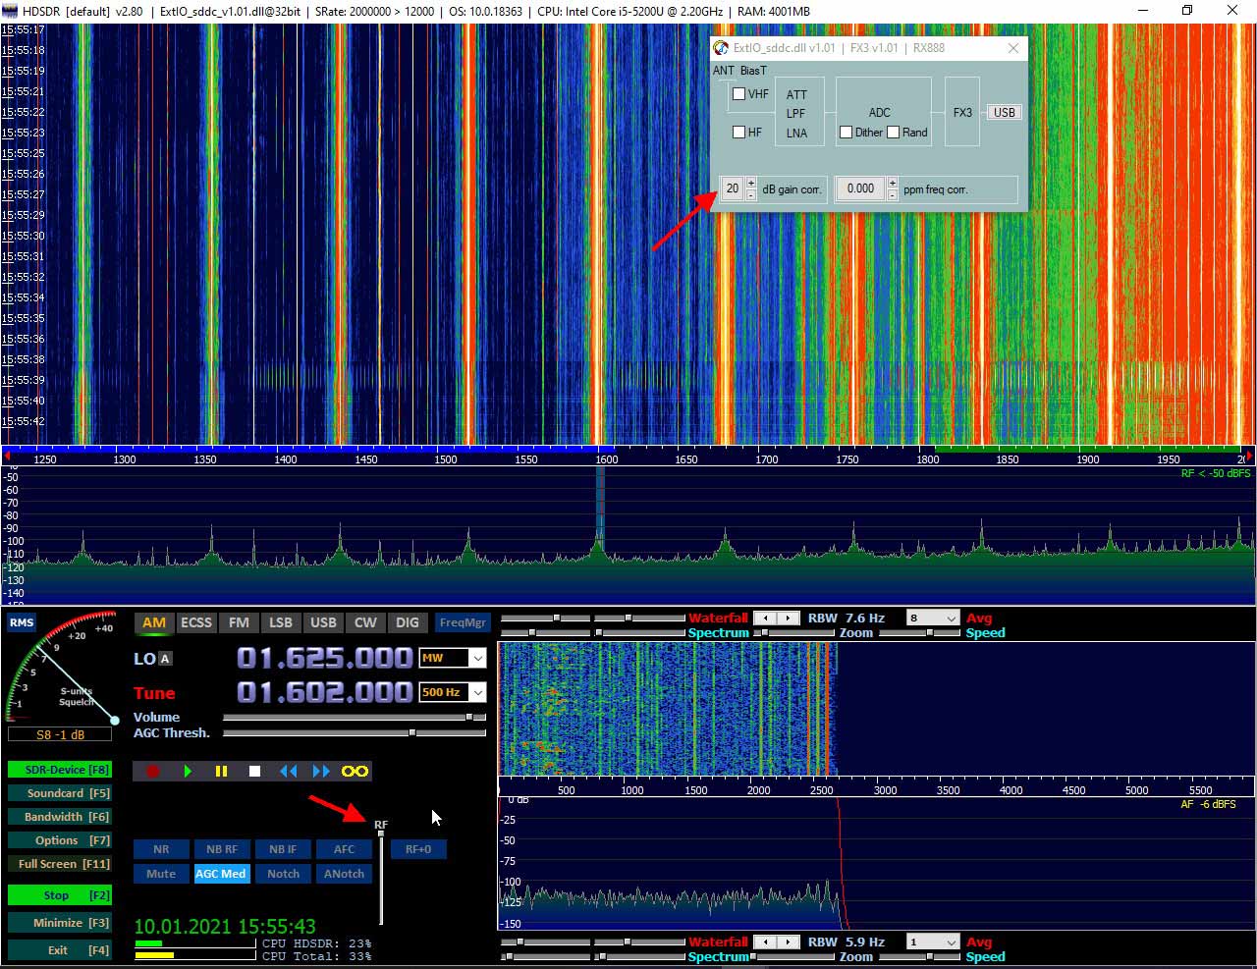
Task: Click the LO A indicator box
Action: coord(165,659)
